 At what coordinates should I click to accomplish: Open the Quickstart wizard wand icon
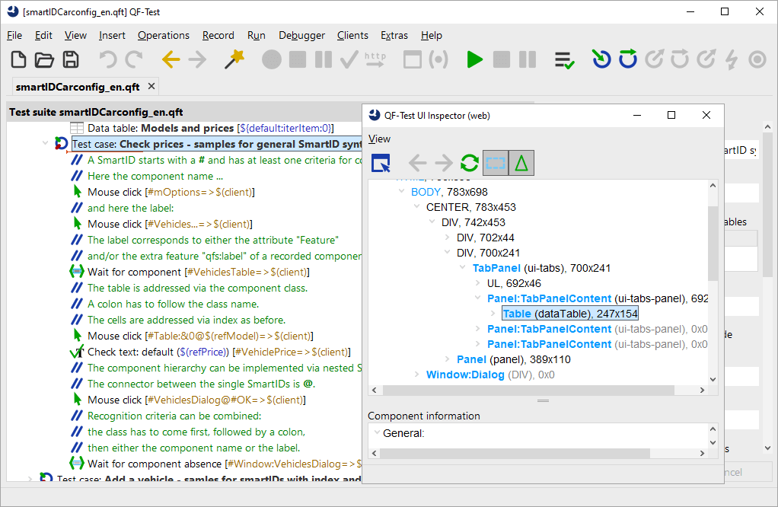[x=234, y=59]
